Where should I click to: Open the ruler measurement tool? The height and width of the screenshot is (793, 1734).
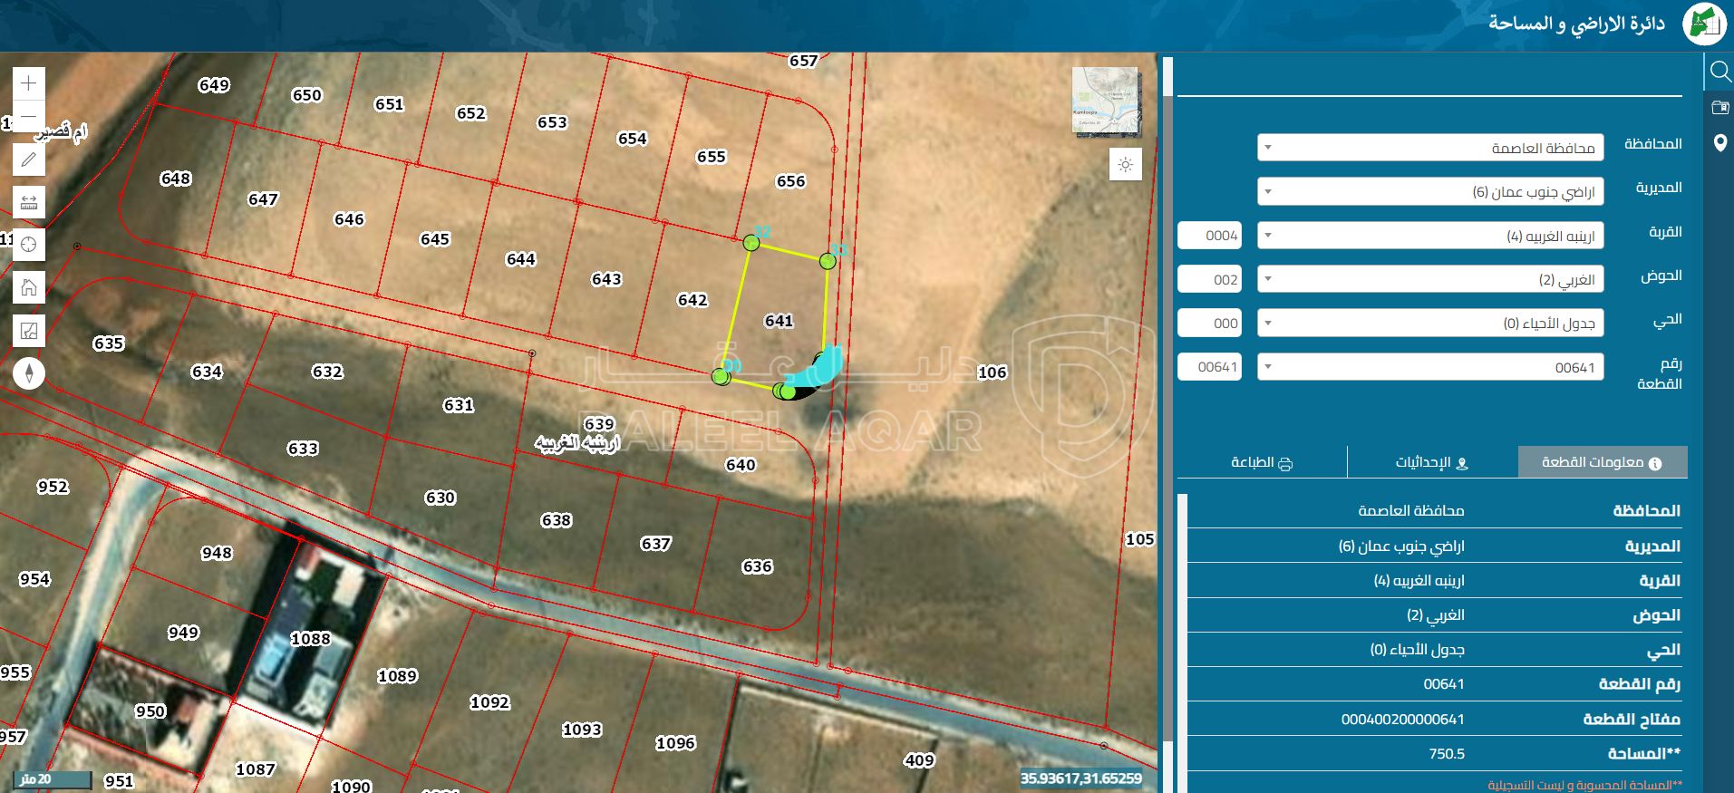click(x=29, y=202)
